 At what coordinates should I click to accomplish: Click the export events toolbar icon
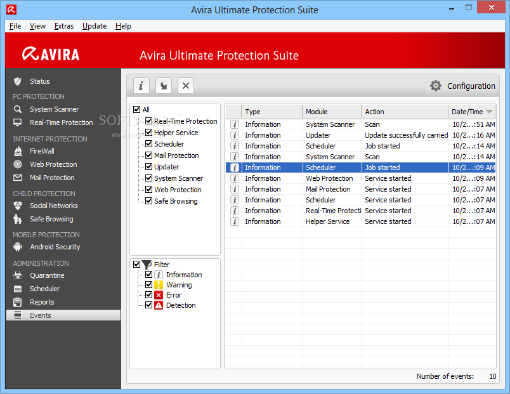coord(164,86)
